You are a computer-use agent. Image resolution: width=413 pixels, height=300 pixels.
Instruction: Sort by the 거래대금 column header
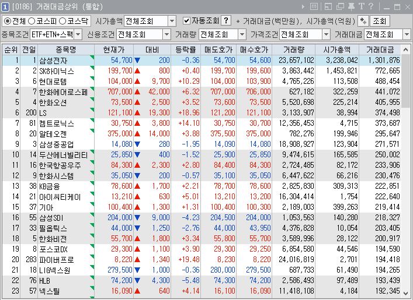pyautogui.click(x=380, y=50)
